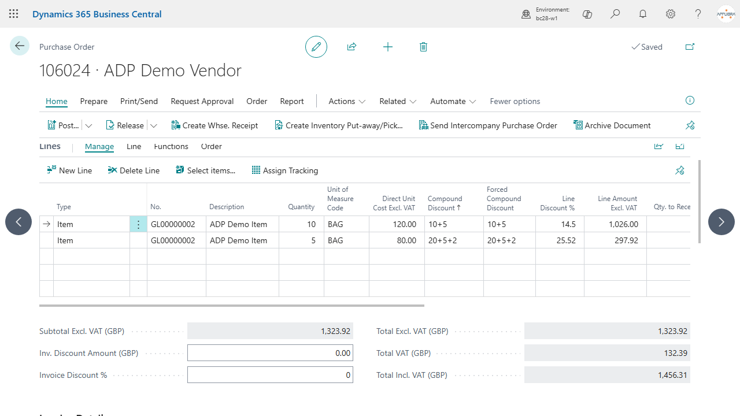The image size is (740, 416).
Task: Click the quantity 10 cell
Action: [301, 224]
